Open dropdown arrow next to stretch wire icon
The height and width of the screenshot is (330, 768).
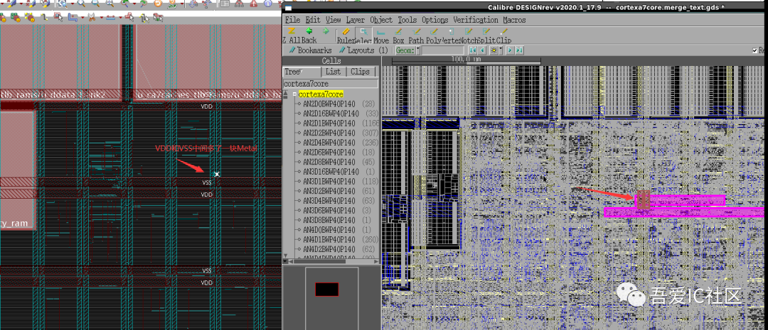[120, 18]
